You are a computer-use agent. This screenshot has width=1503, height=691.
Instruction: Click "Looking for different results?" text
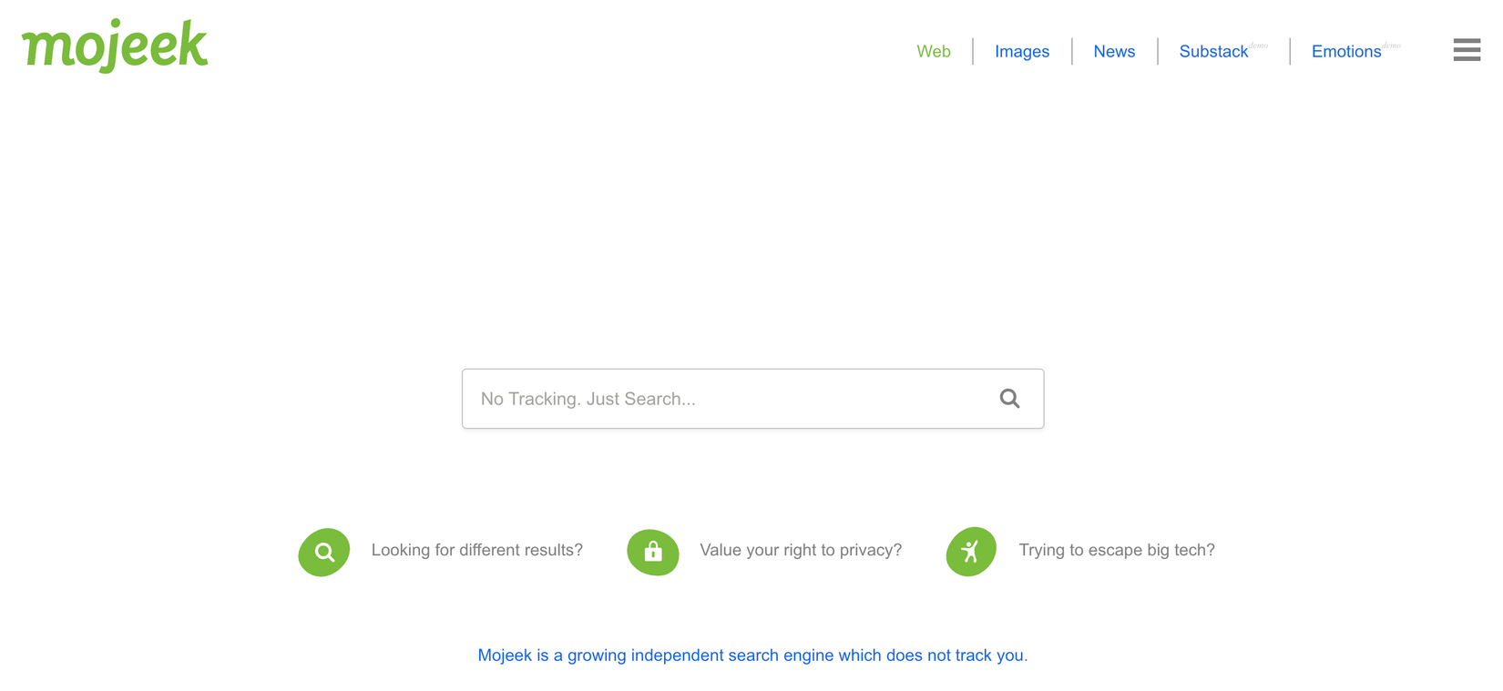tap(476, 550)
